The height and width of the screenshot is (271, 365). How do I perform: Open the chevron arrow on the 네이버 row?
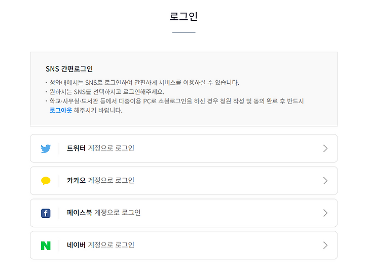point(325,245)
